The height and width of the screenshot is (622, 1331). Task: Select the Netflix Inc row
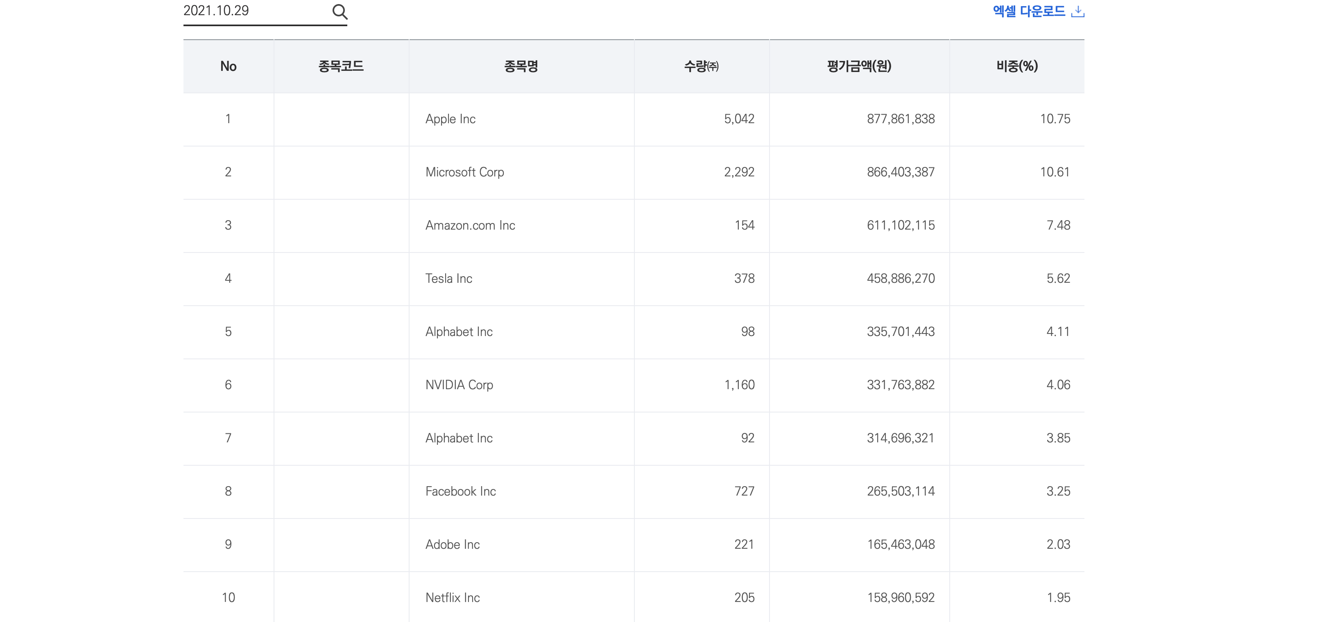click(452, 598)
